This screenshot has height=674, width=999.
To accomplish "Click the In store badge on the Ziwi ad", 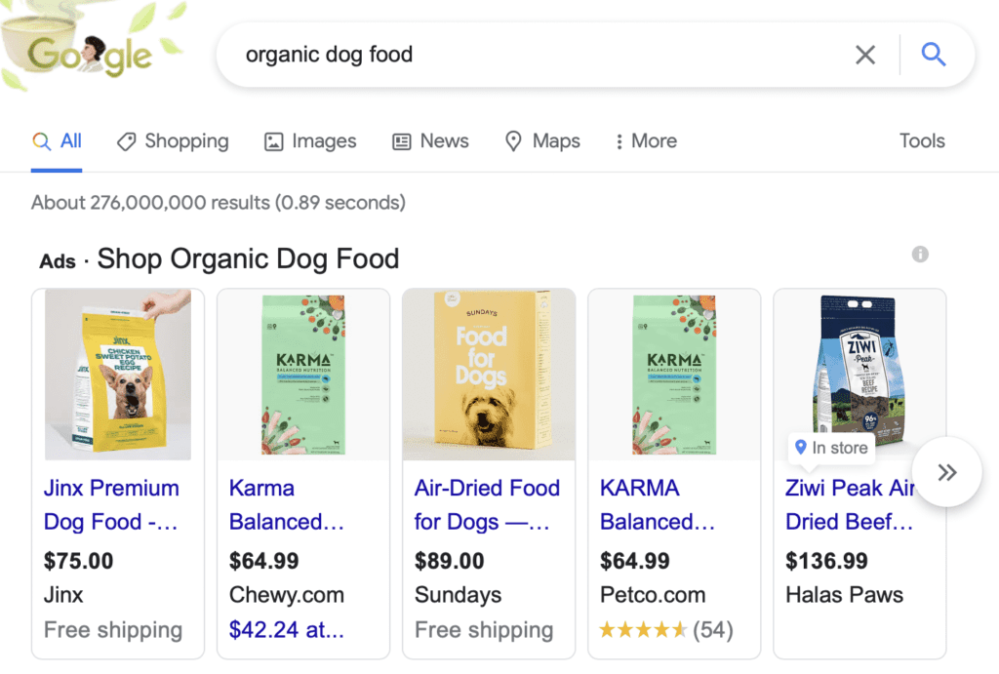I will pos(831,448).
